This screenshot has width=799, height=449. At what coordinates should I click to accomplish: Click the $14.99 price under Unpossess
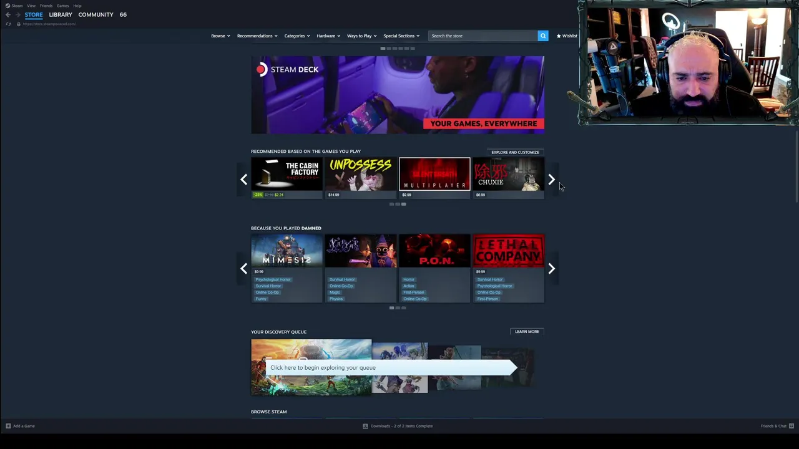coord(334,195)
